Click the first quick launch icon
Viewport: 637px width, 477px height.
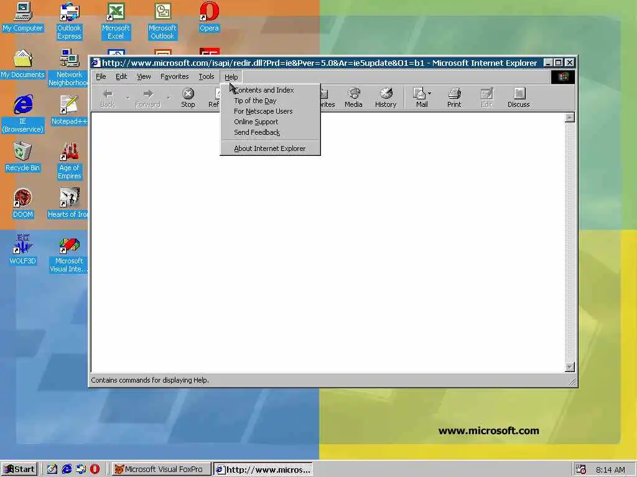click(52, 470)
